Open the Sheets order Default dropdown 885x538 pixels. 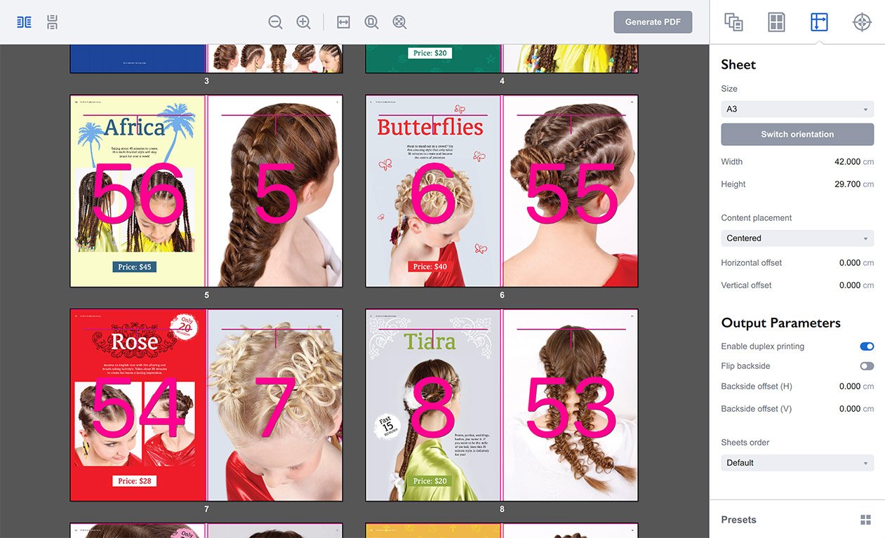(797, 463)
